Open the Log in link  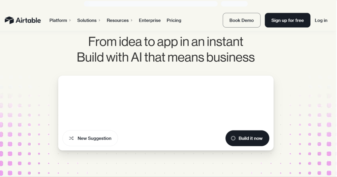pyautogui.click(x=321, y=20)
